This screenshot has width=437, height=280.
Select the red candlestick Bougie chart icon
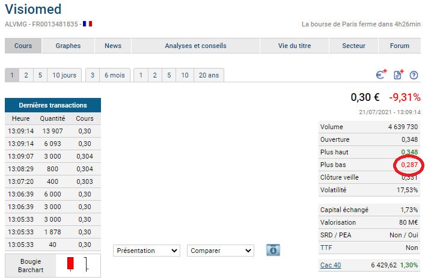click(70, 264)
